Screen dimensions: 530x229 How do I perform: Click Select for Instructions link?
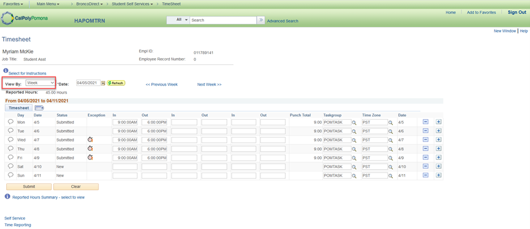tap(27, 73)
